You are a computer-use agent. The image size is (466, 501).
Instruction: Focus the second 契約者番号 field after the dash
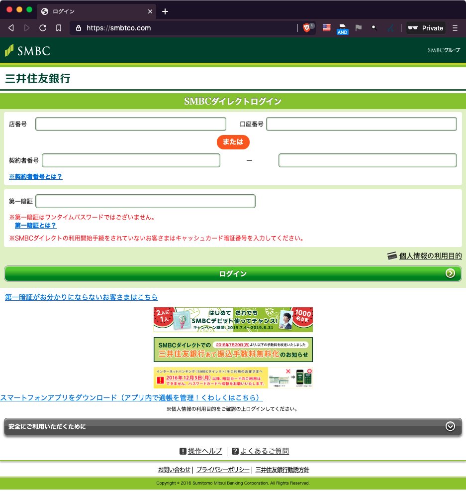pos(368,160)
